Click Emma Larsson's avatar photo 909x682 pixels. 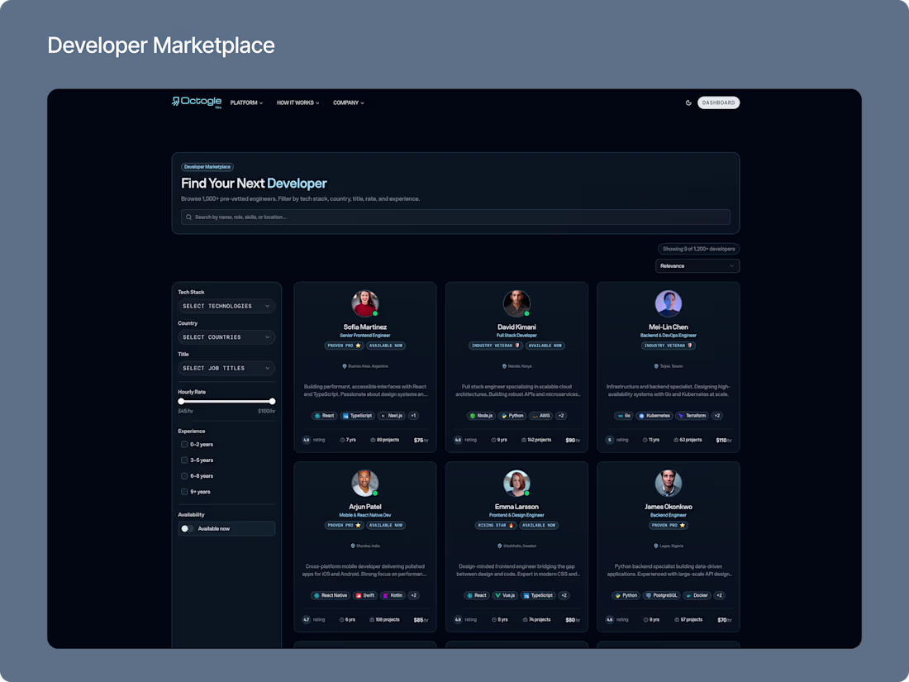(x=516, y=483)
